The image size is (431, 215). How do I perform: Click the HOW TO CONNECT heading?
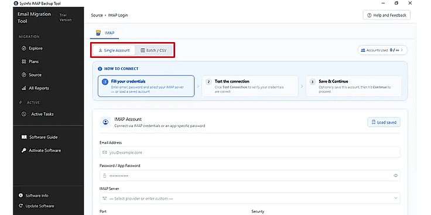[x=121, y=69]
